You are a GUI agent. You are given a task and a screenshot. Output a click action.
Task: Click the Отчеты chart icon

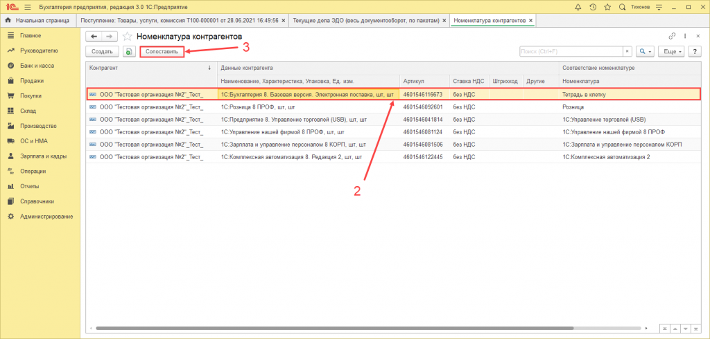tap(11, 186)
